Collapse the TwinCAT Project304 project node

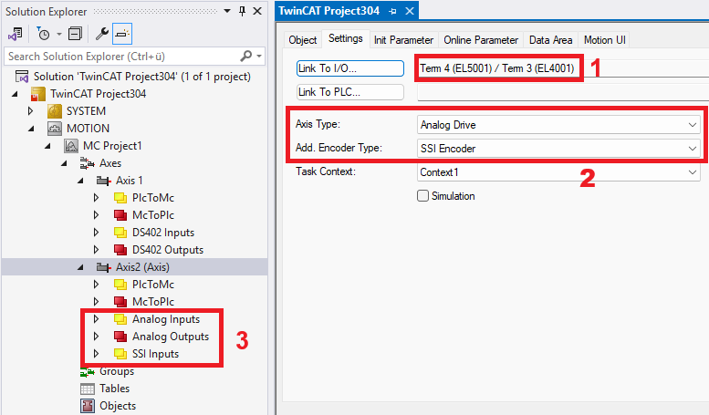15,94
